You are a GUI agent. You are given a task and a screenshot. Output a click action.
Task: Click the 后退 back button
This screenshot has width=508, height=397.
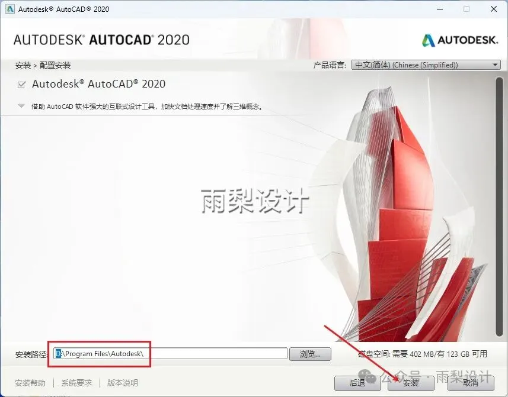pyautogui.click(x=357, y=383)
